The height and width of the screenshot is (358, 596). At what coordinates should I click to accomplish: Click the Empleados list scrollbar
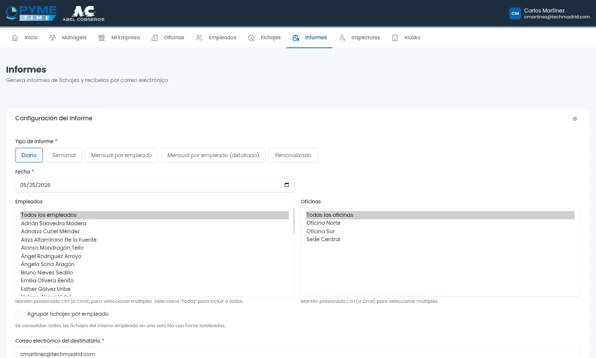coord(294,221)
